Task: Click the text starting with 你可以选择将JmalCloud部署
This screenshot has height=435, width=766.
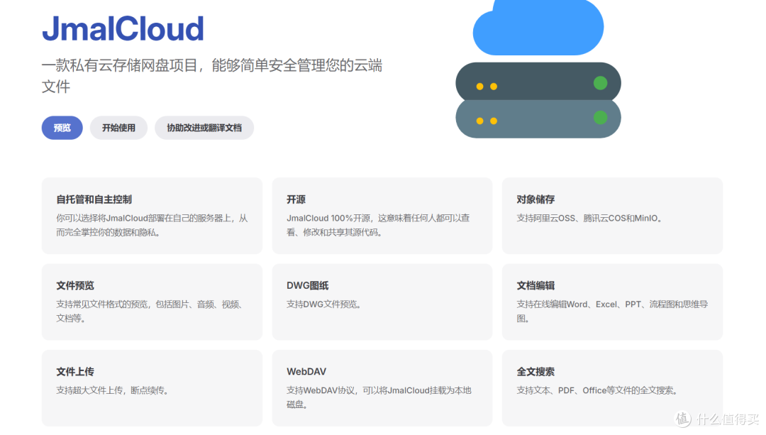Action: pyautogui.click(x=152, y=226)
